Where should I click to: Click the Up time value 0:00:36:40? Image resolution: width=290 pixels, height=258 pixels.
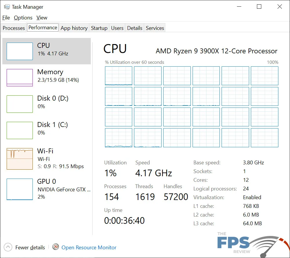[x=124, y=221]
